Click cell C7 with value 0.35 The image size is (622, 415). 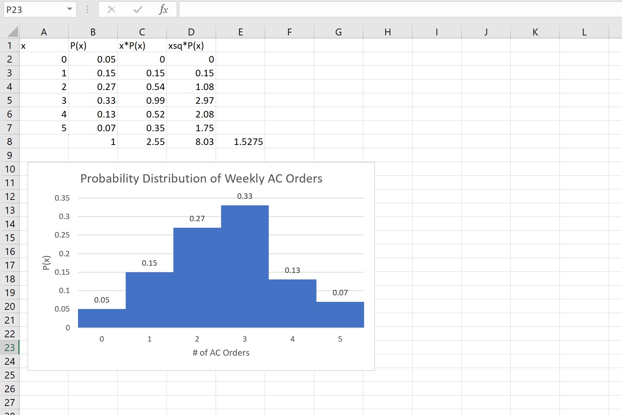(x=142, y=128)
